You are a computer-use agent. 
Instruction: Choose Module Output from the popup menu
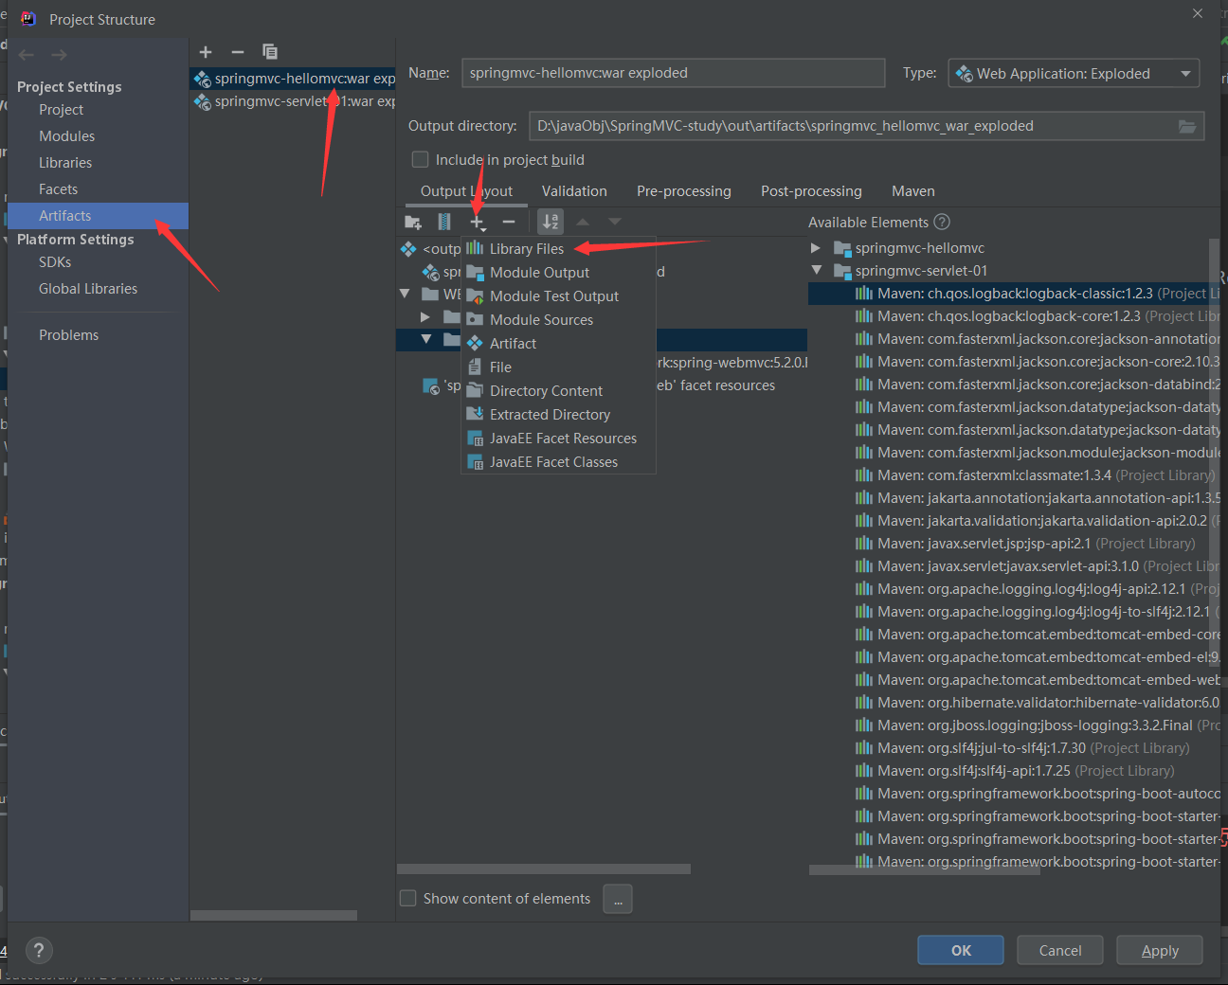coord(558,272)
